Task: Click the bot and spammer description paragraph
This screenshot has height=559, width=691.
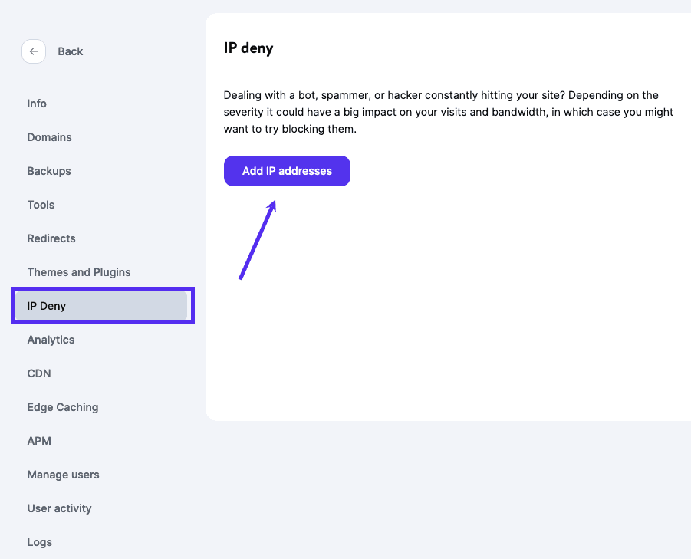Action: 448,112
